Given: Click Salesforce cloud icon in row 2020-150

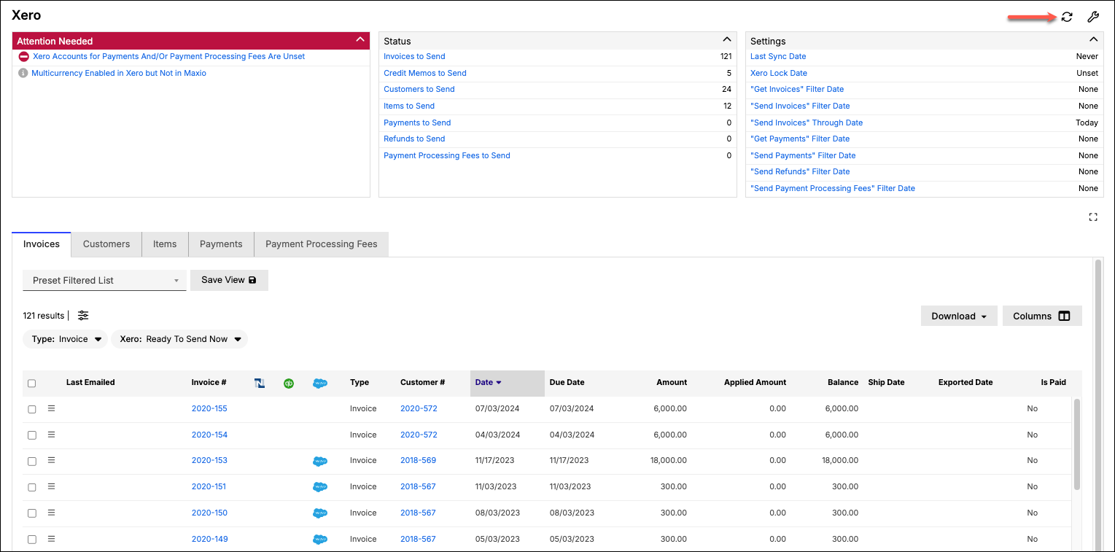Looking at the screenshot, I should (319, 513).
